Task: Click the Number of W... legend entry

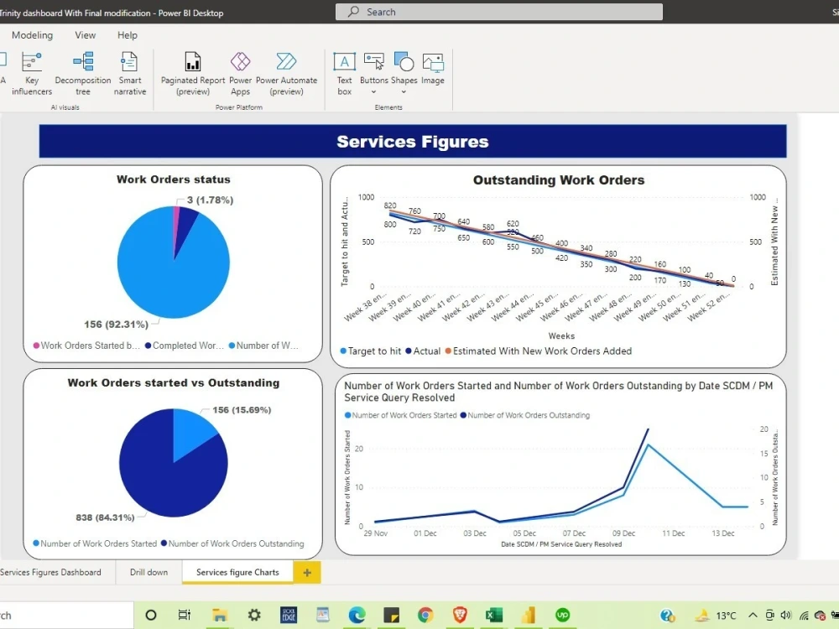Action: point(263,346)
